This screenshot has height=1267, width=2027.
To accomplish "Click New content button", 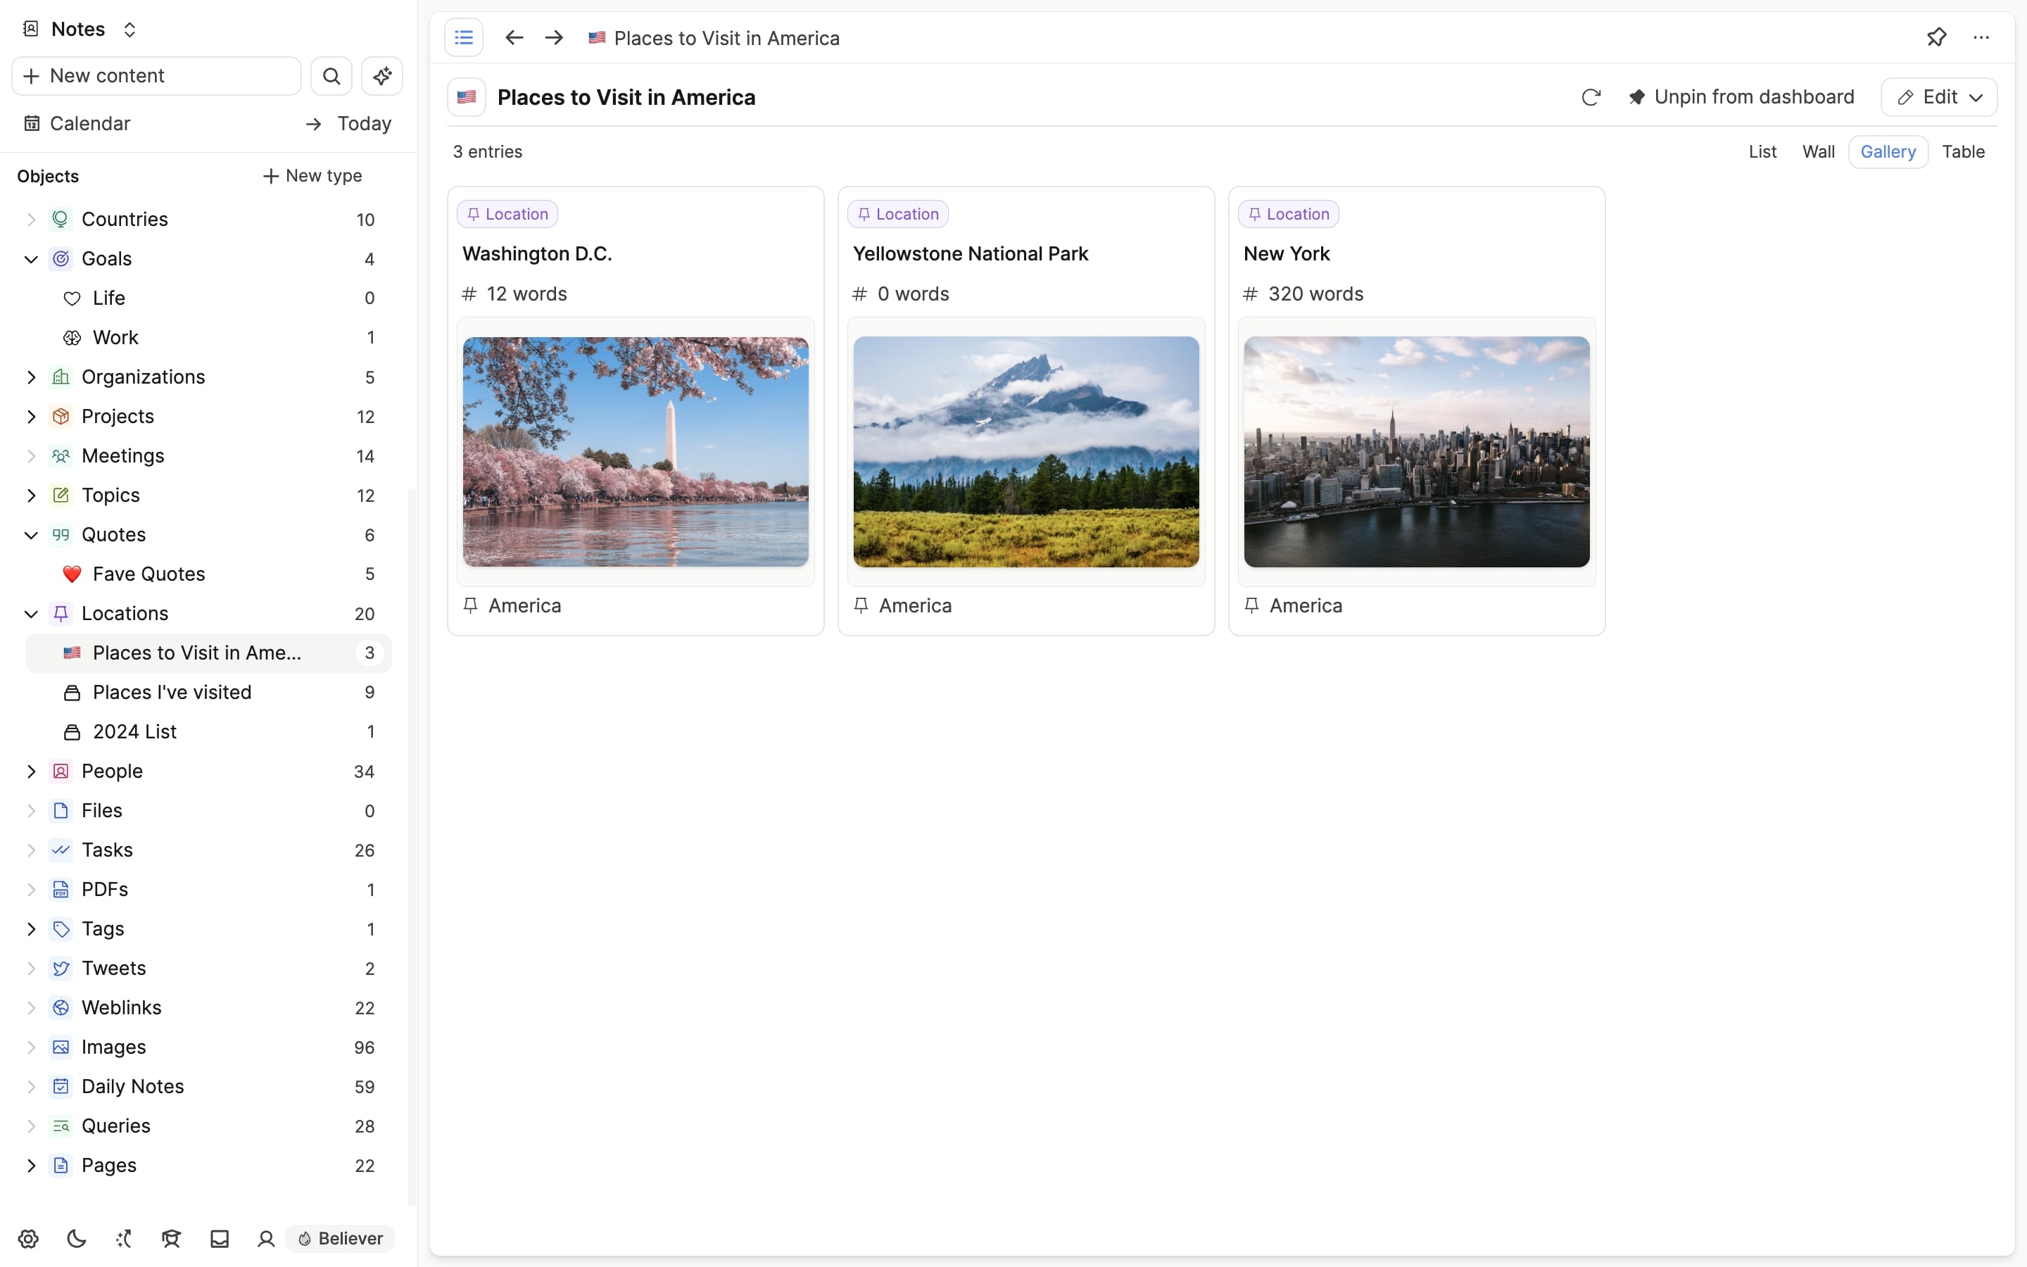I will point(157,76).
